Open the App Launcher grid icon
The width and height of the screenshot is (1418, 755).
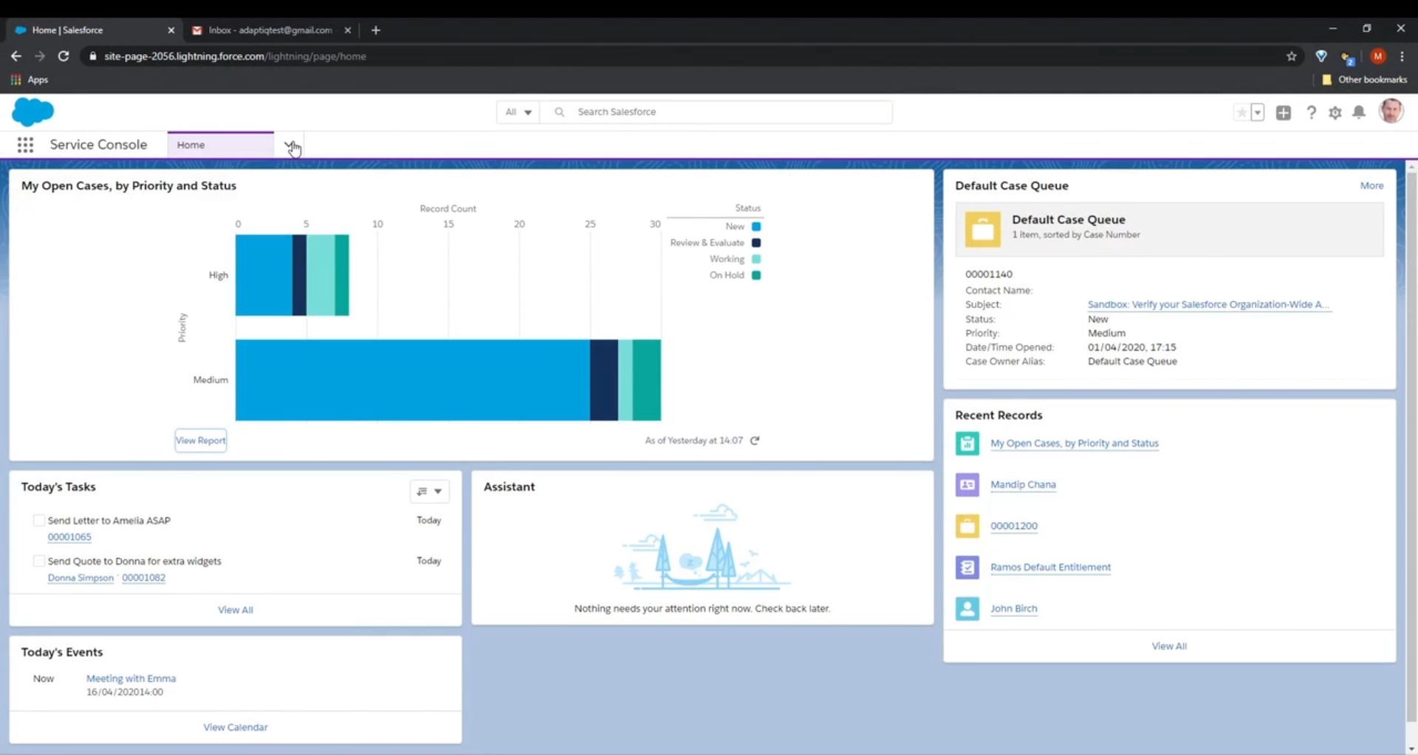(x=25, y=145)
